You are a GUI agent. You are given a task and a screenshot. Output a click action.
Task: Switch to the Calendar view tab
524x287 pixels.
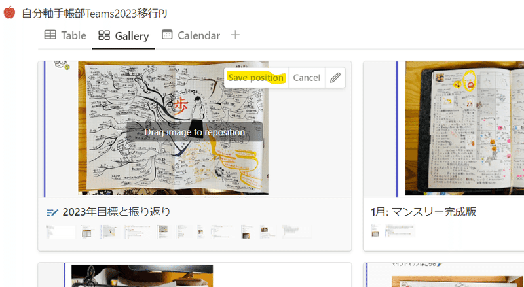click(191, 35)
